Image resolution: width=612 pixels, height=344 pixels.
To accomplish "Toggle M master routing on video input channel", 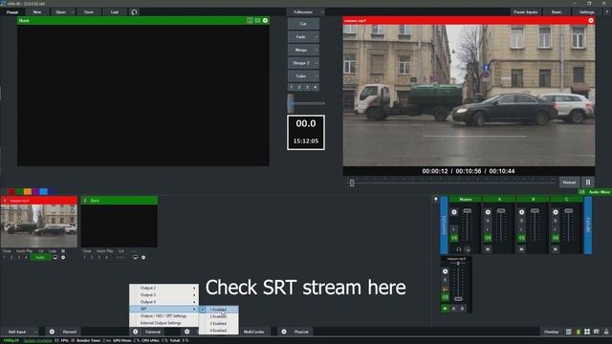I will tap(445, 308).
